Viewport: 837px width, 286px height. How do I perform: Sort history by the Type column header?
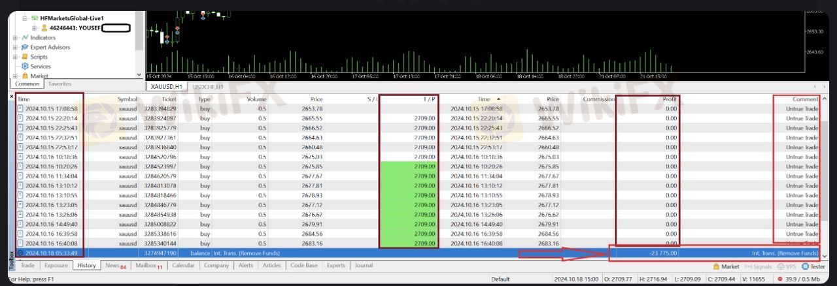click(205, 99)
